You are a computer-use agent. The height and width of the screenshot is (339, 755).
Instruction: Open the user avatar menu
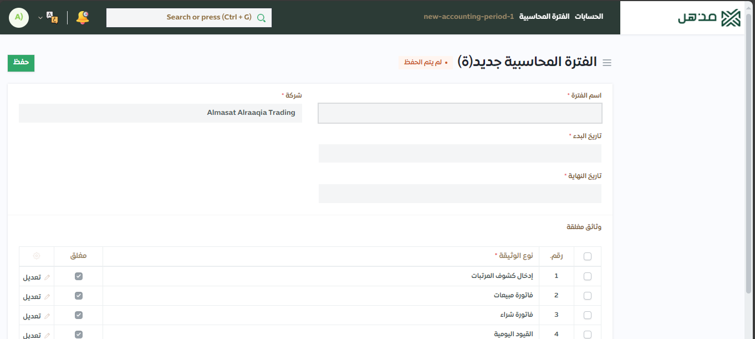coord(19,18)
